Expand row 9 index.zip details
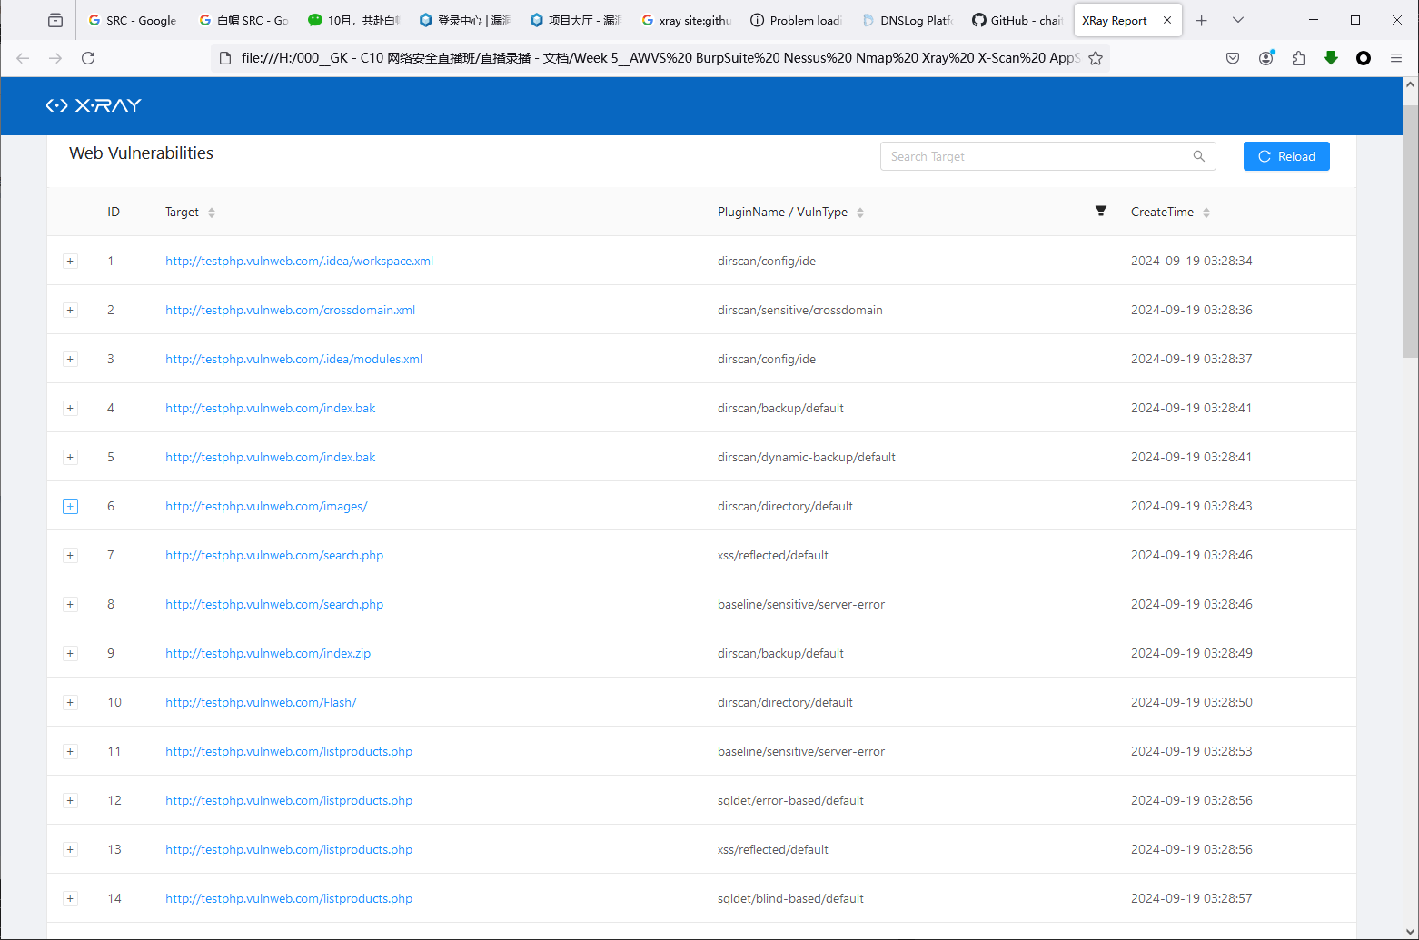 coord(70,653)
